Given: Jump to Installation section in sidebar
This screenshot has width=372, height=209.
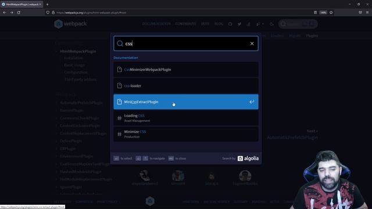Looking at the screenshot, I should [74, 58].
